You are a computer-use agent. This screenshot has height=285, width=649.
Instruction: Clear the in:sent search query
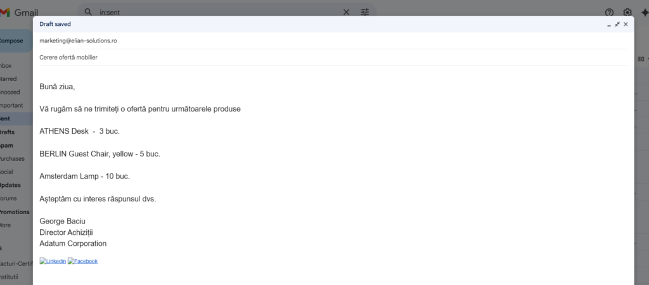tap(346, 12)
